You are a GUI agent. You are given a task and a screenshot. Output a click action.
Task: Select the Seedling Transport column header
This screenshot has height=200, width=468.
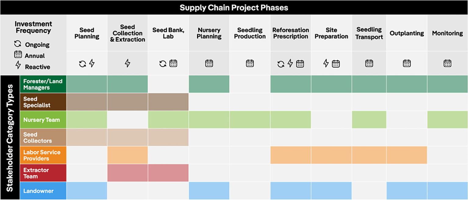pyautogui.click(x=369, y=33)
